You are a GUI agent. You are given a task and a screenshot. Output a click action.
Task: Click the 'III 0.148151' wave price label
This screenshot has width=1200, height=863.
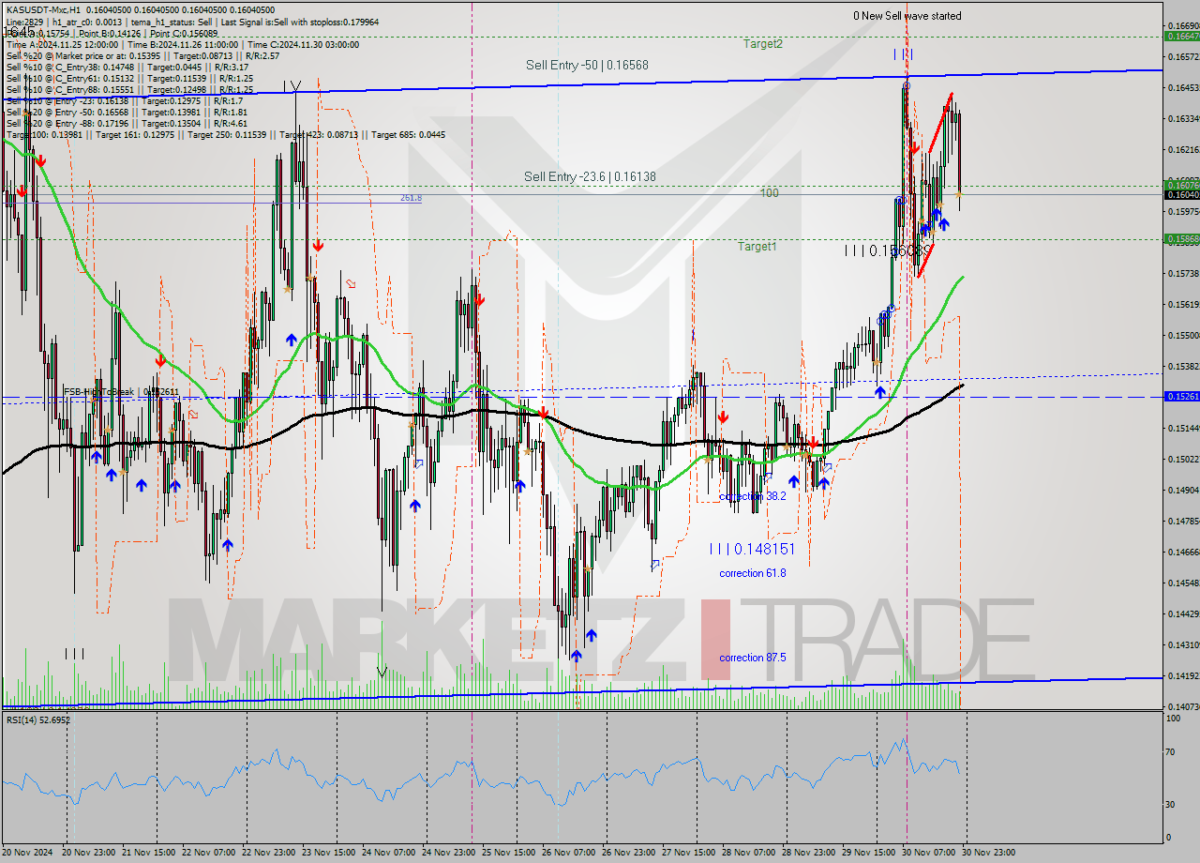pos(752,549)
